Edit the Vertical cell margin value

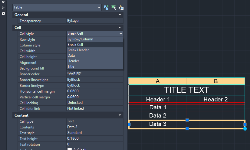coord(95,97)
